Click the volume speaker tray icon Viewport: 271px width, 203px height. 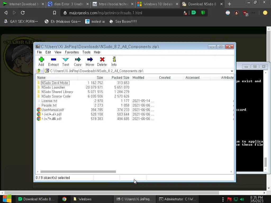(x=242, y=199)
